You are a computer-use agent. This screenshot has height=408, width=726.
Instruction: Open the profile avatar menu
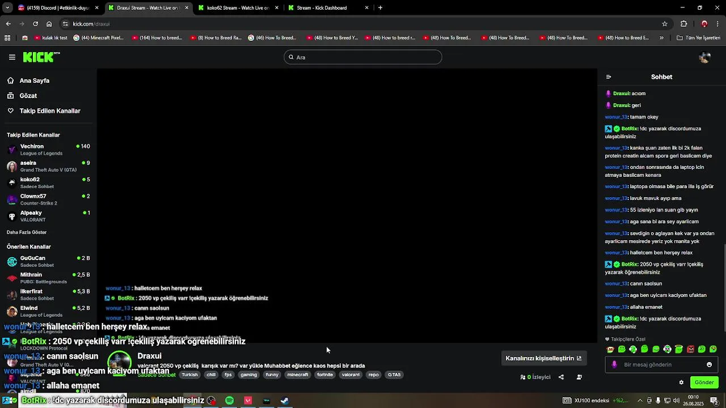(x=704, y=57)
